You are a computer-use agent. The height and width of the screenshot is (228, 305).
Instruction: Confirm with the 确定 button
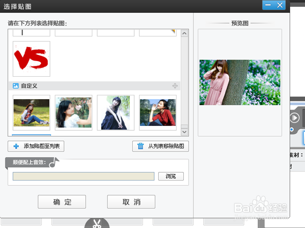pos(62,202)
